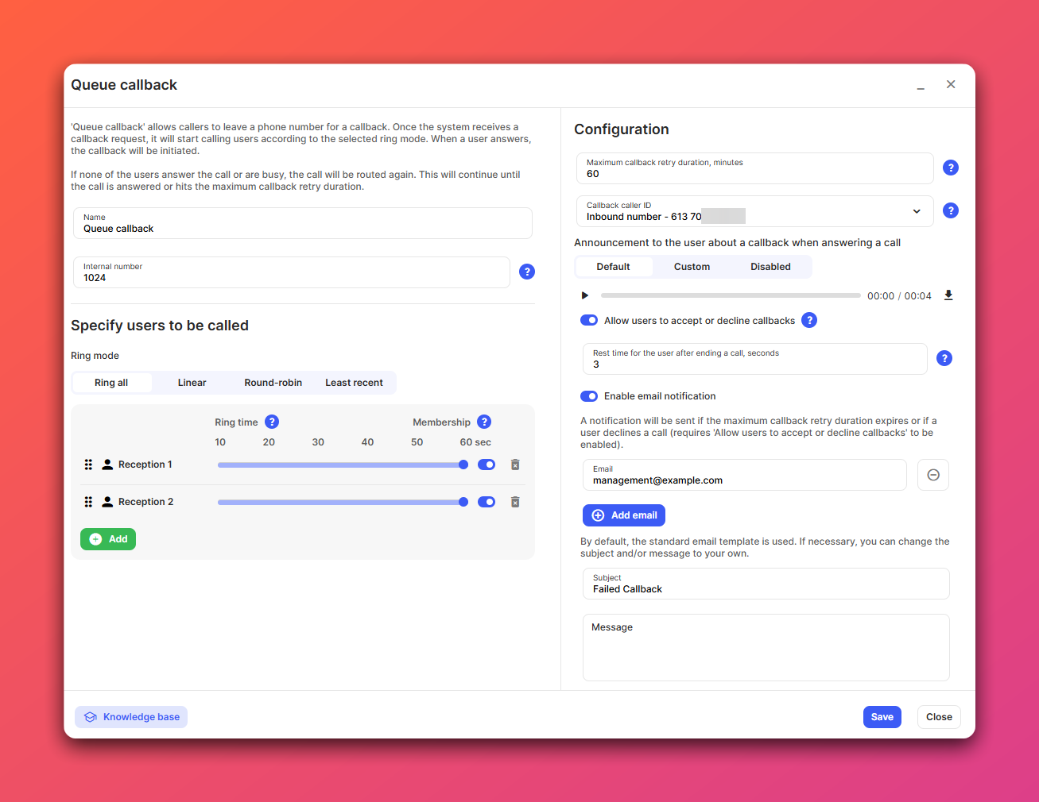Disable Allow users to accept or decline callbacks
Screen dimensions: 1039x802
tap(589, 320)
